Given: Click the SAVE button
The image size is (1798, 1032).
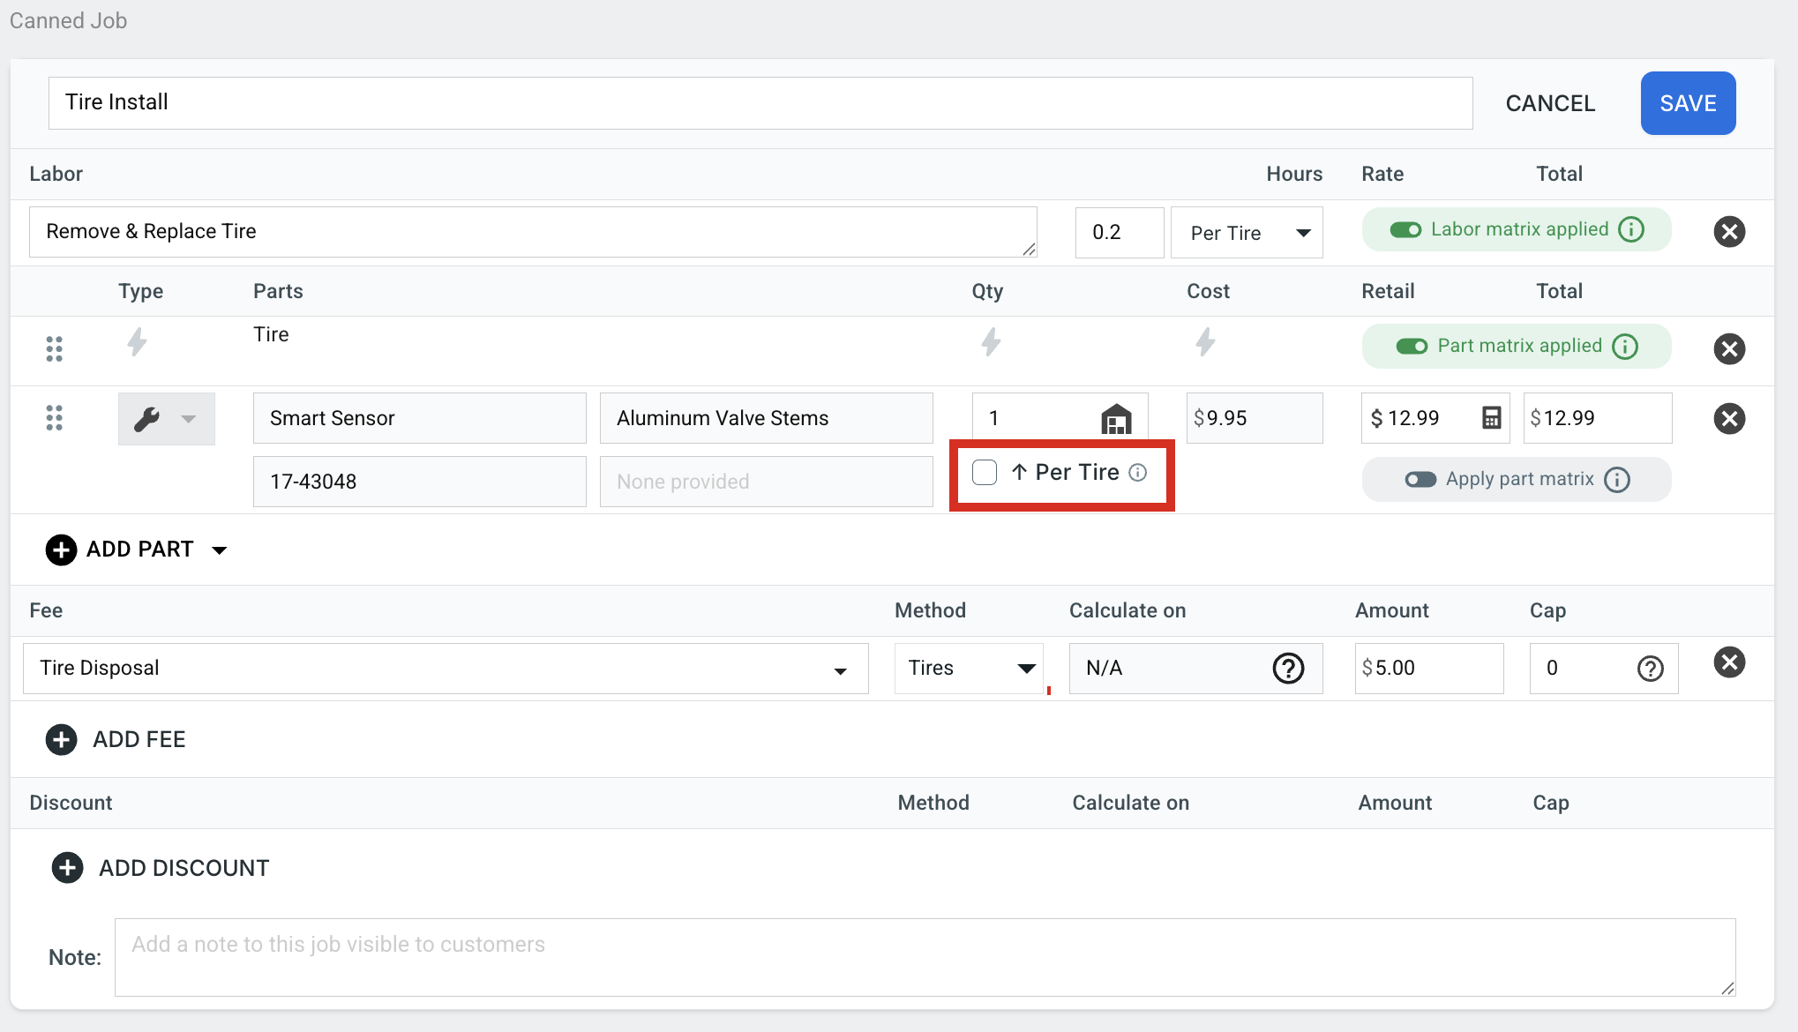Looking at the screenshot, I should coord(1688,103).
